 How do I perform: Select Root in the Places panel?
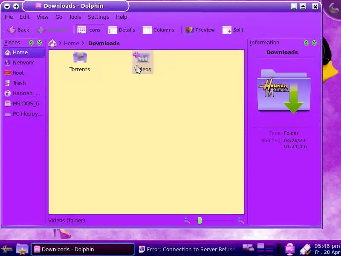(23, 73)
